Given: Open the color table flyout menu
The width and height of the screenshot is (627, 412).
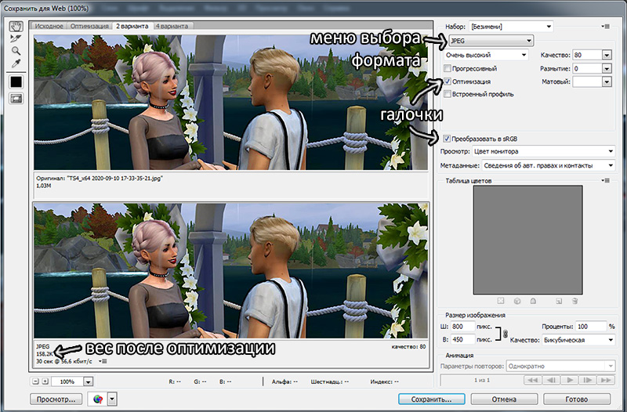Looking at the screenshot, I should (606, 181).
